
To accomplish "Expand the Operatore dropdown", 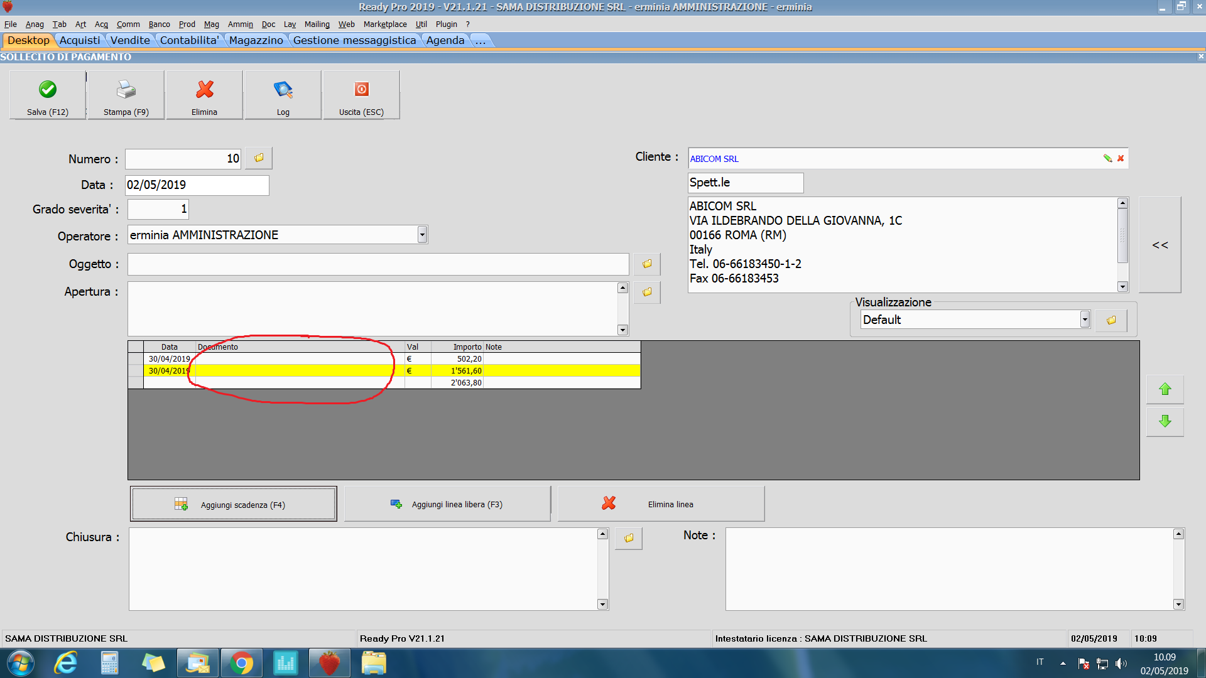I will 422,235.
